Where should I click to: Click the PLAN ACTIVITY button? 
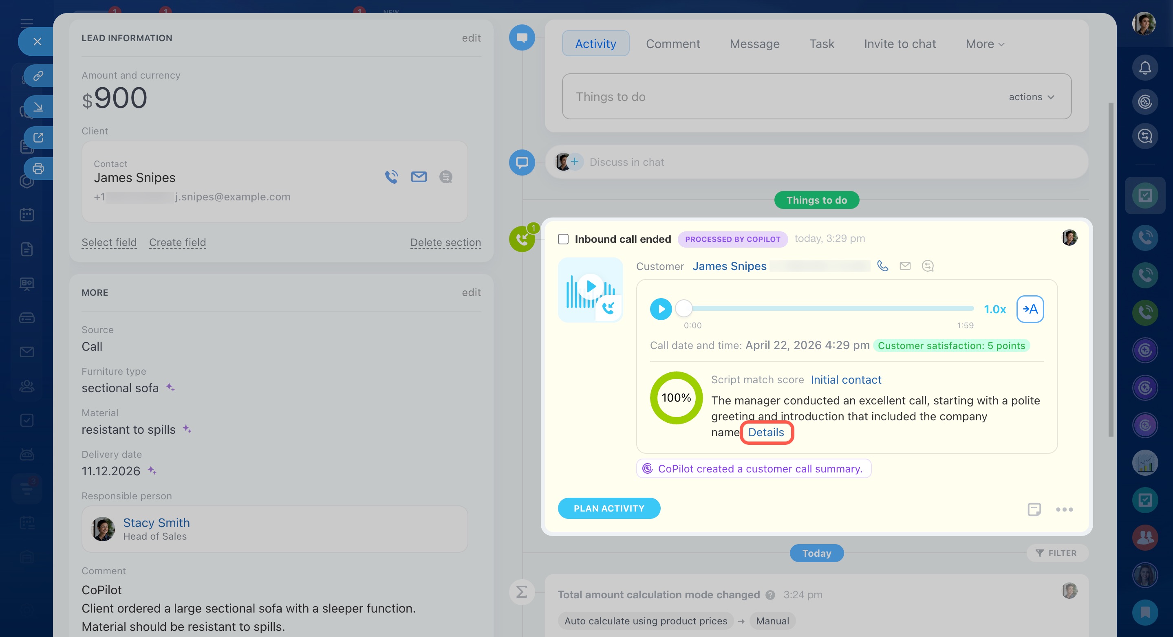pyautogui.click(x=609, y=508)
